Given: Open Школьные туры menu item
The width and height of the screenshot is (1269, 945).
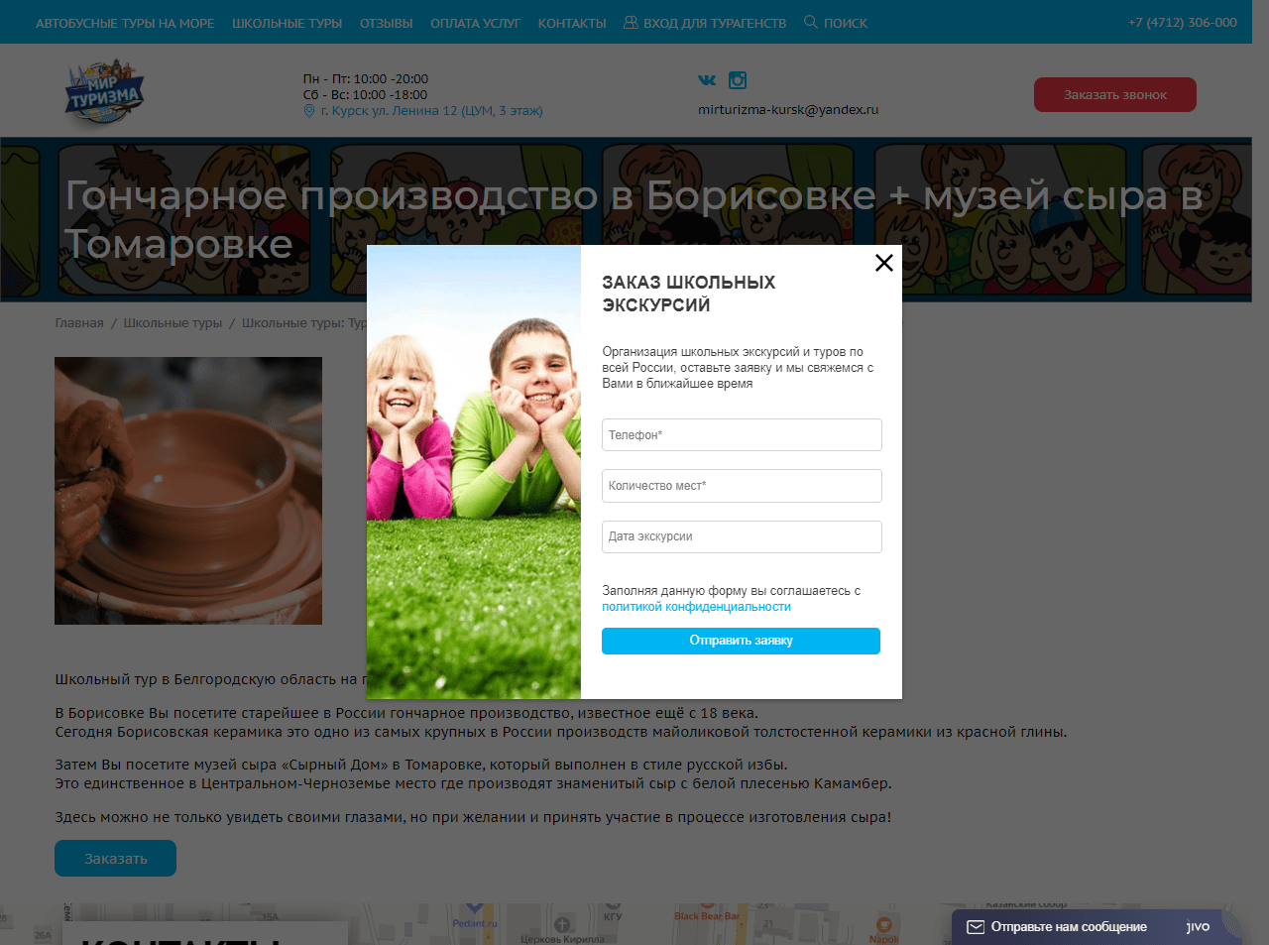Looking at the screenshot, I should pyautogui.click(x=288, y=23).
